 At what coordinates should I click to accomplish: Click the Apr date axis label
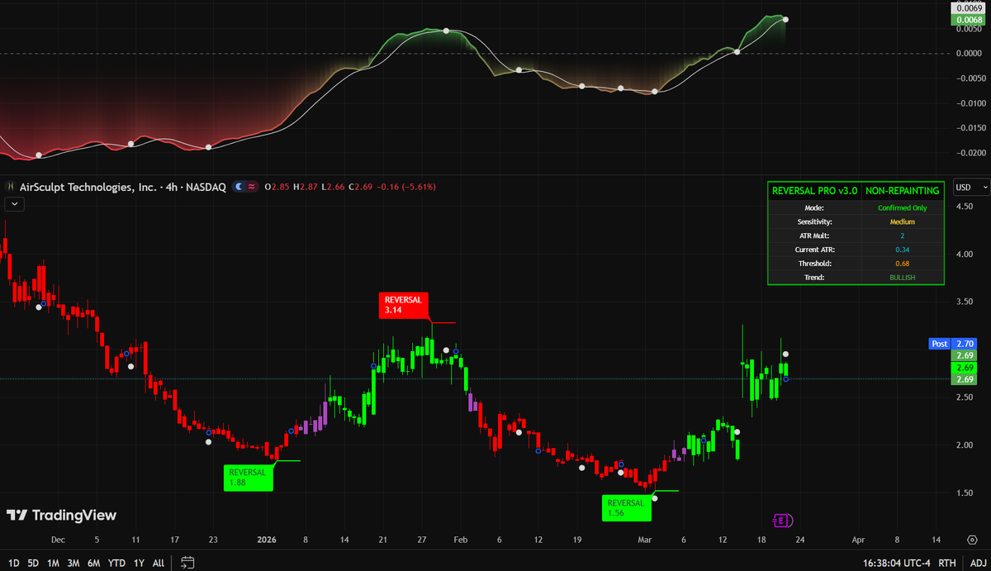pos(858,540)
